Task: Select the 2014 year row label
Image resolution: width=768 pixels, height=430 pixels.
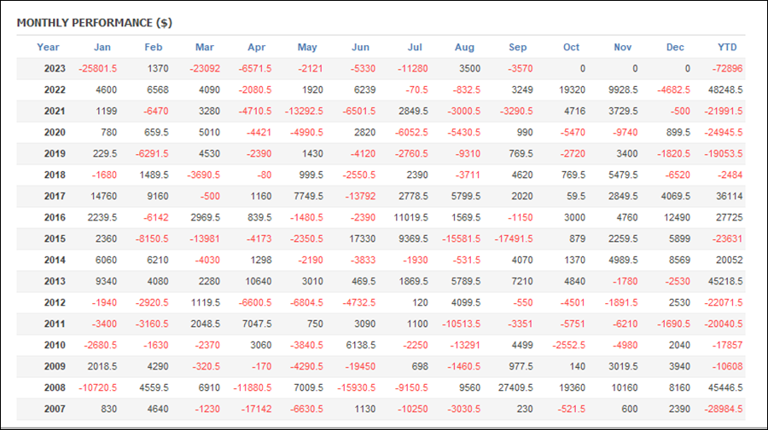Action: pos(55,260)
